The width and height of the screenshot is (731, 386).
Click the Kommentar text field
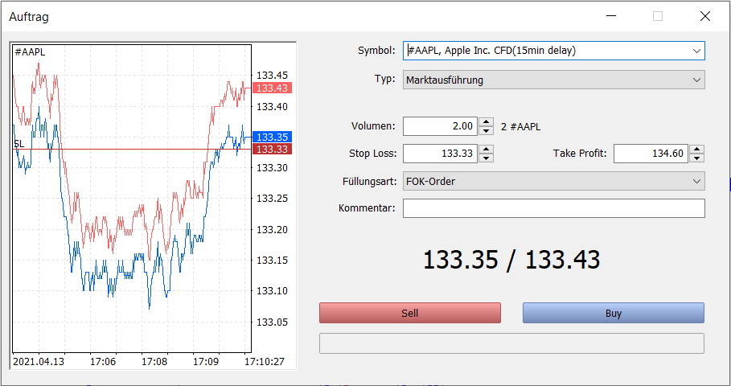point(554,208)
